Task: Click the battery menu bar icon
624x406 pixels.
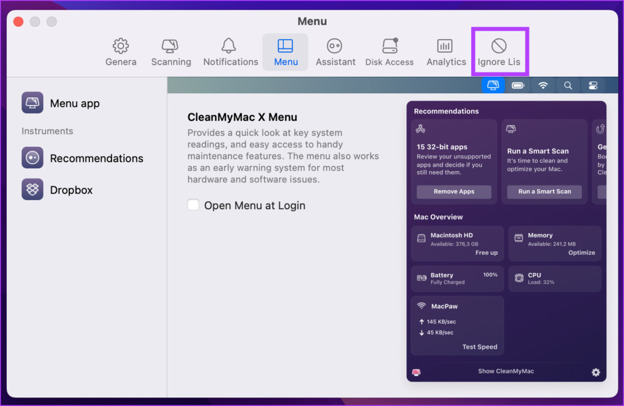Action: point(518,85)
